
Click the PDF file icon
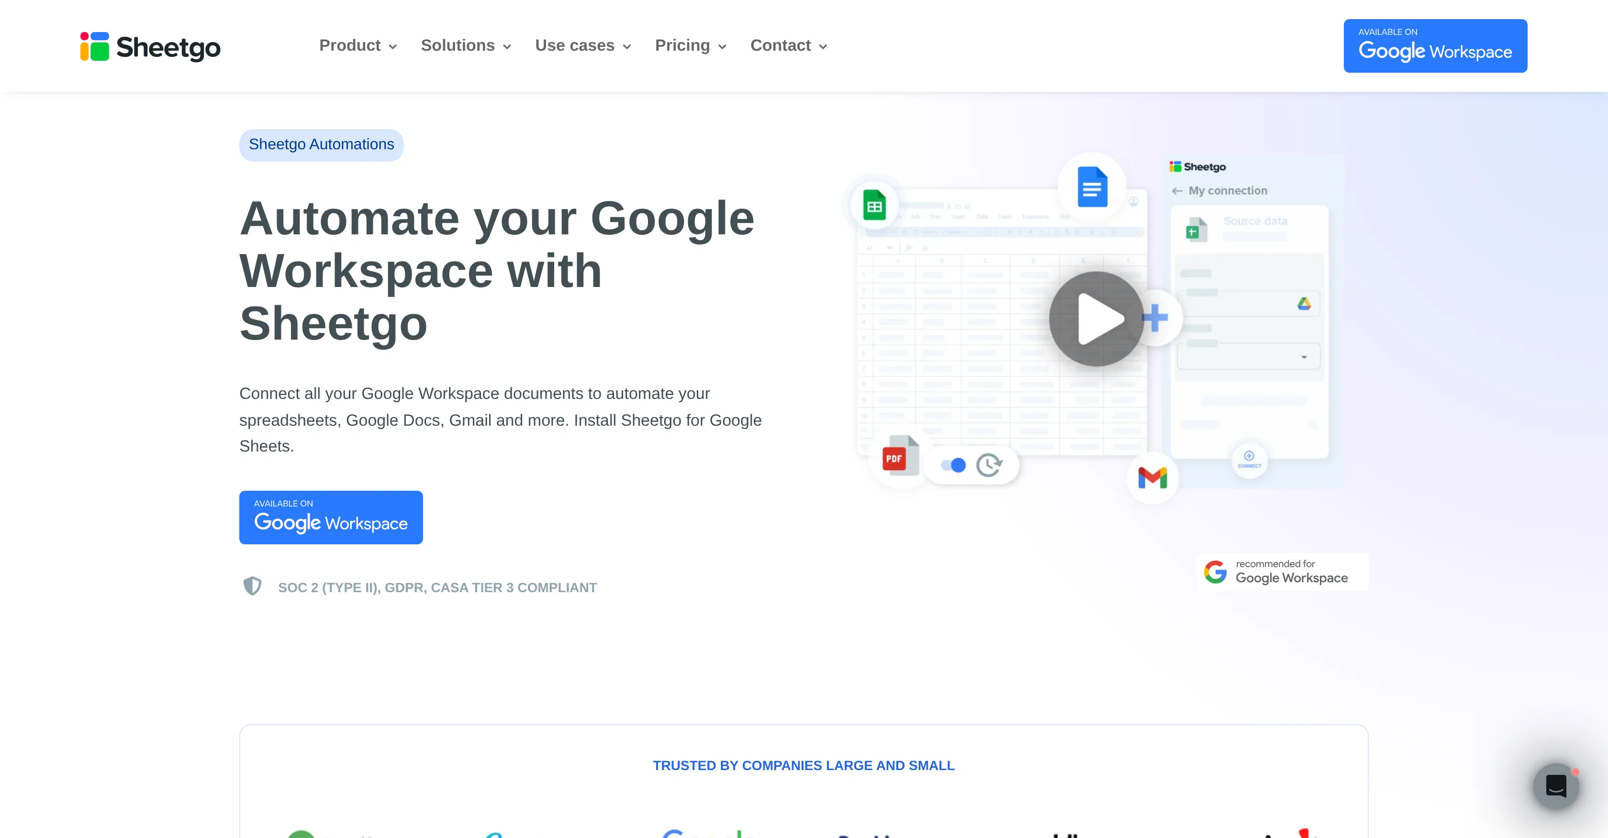click(900, 456)
